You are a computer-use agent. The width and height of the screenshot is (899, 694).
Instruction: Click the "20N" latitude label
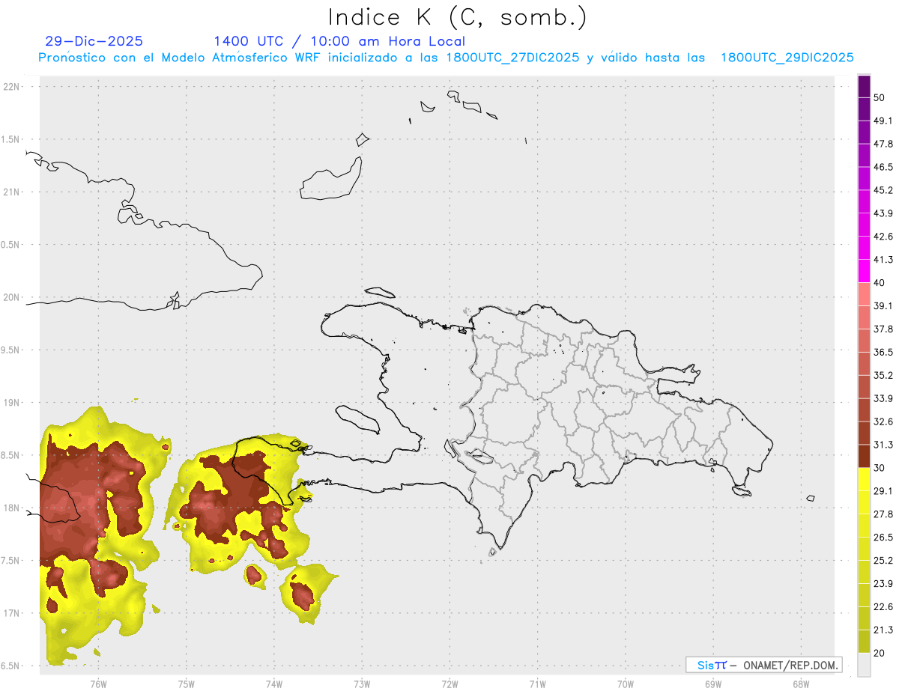(12, 297)
